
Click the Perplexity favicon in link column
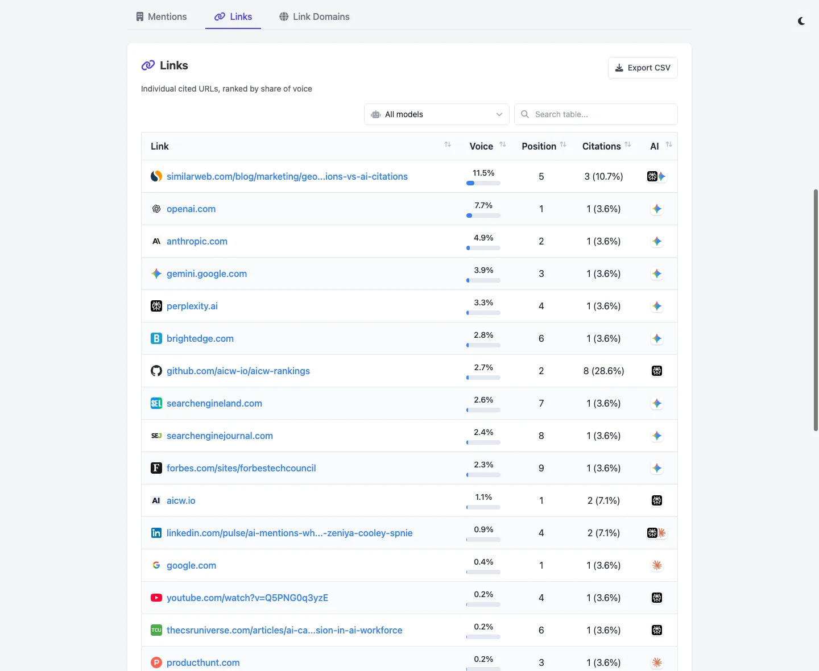[x=156, y=306]
